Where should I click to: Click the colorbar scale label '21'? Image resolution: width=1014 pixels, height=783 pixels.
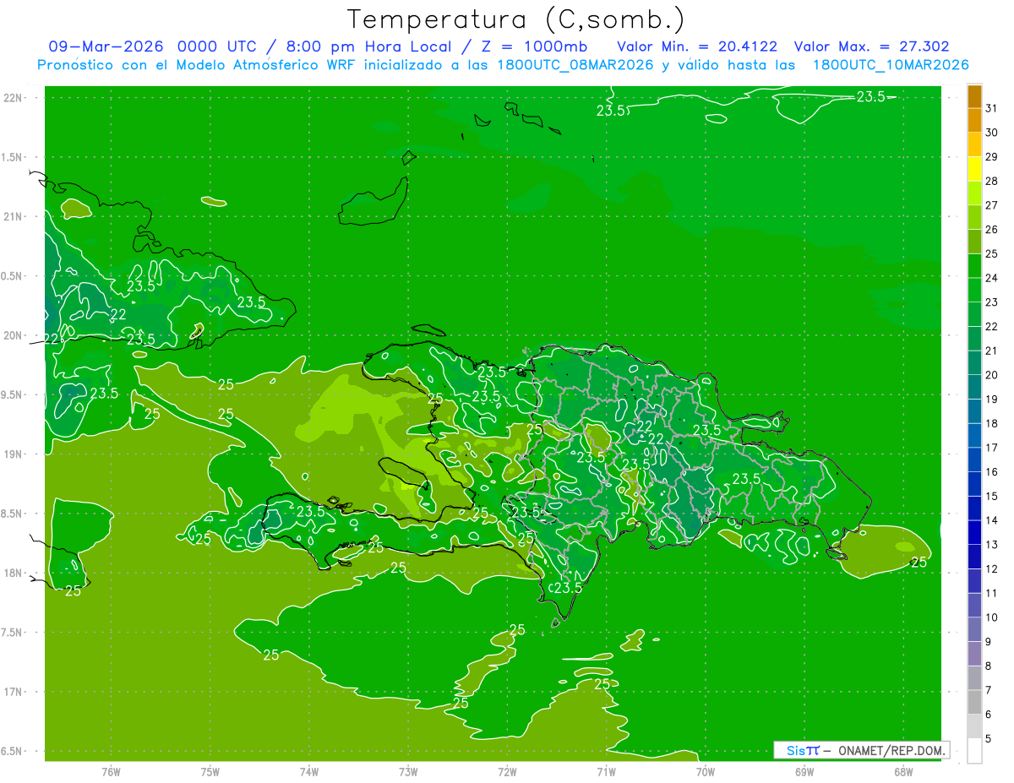[991, 351]
